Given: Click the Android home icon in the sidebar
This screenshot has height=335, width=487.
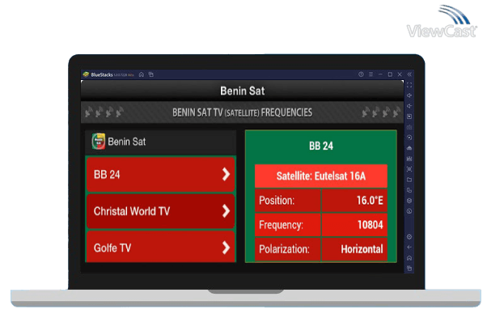Looking at the screenshot, I should [x=409, y=258].
